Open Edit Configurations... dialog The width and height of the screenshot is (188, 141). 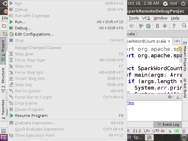click(67, 34)
